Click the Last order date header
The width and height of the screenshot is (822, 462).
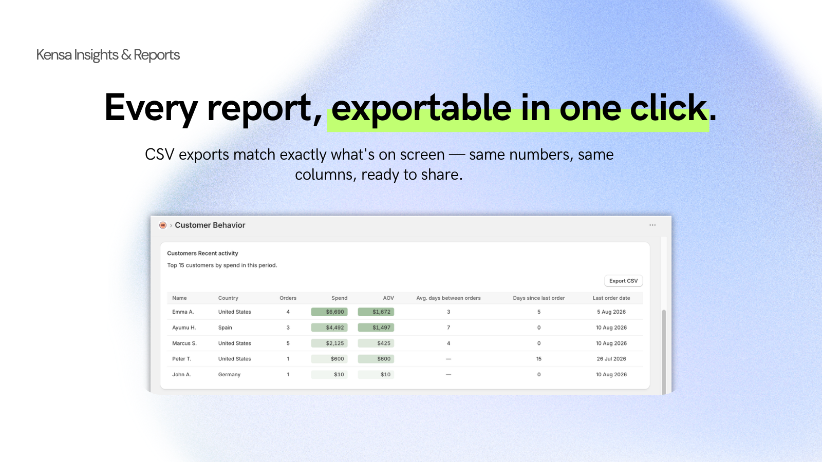611,298
